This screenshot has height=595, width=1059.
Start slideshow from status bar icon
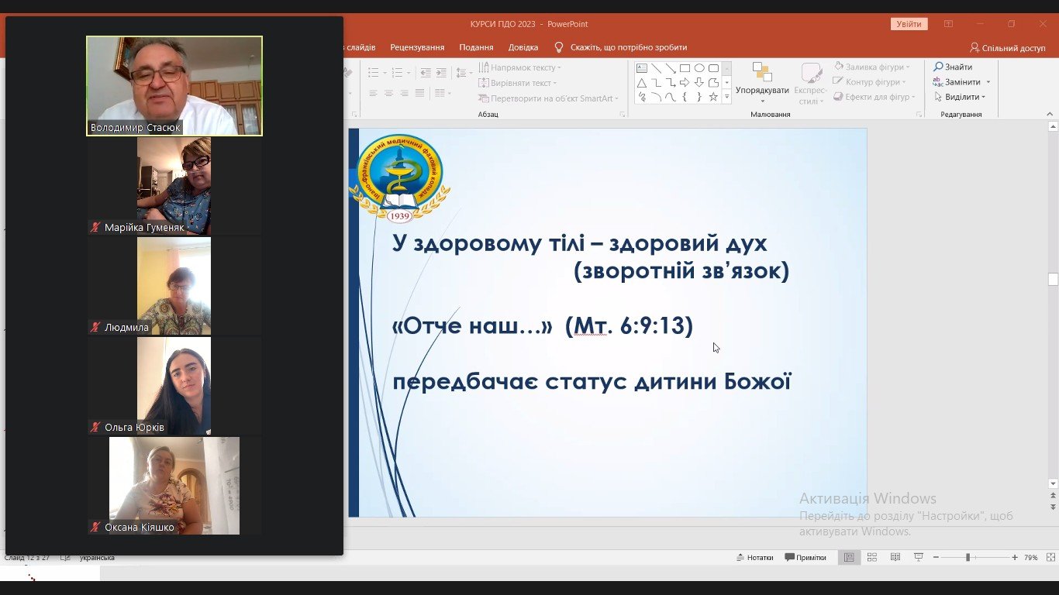click(x=919, y=557)
